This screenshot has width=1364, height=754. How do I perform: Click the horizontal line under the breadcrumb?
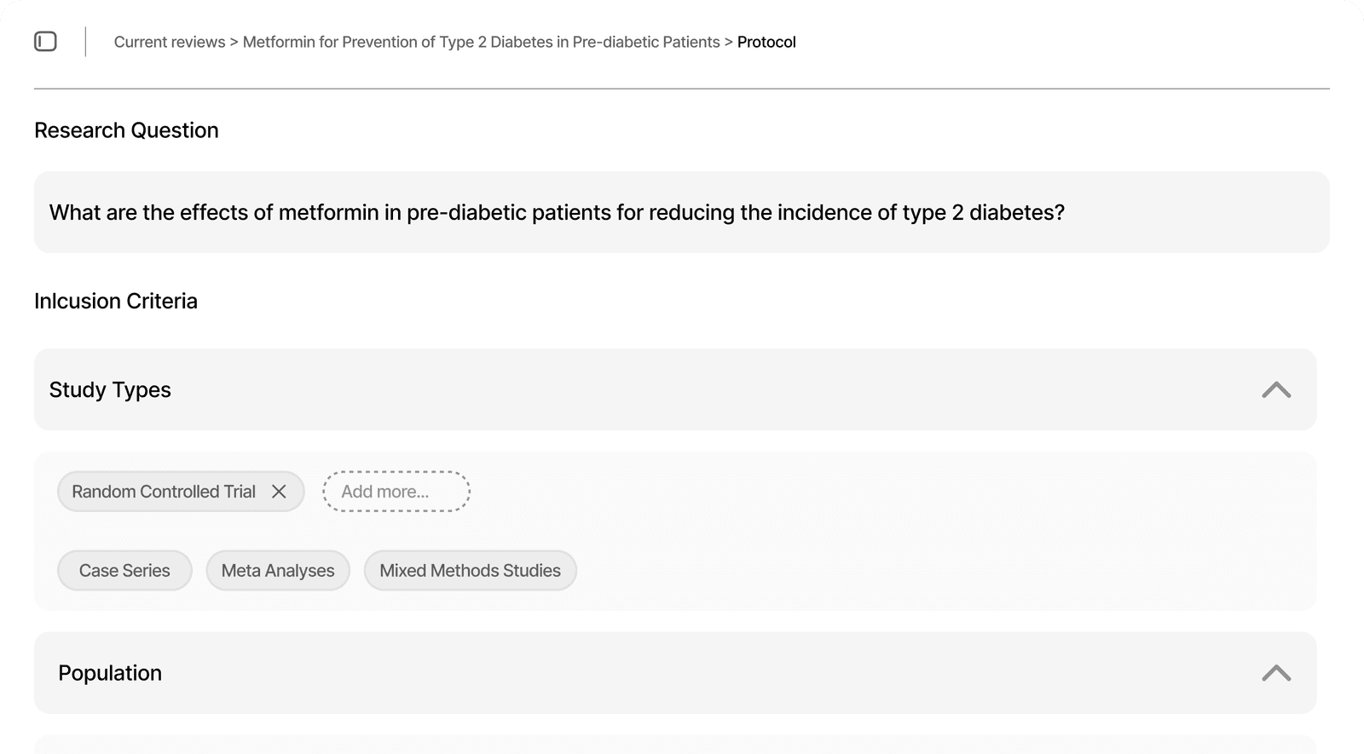(x=681, y=89)
